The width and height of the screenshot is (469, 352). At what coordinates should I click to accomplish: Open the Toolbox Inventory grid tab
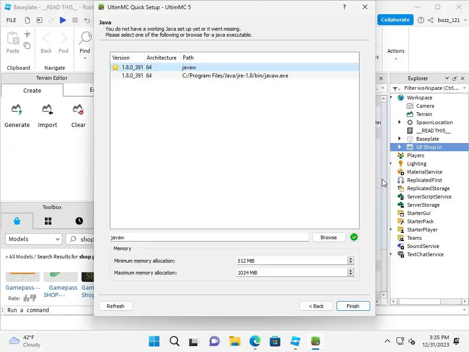tap(48, 221)
